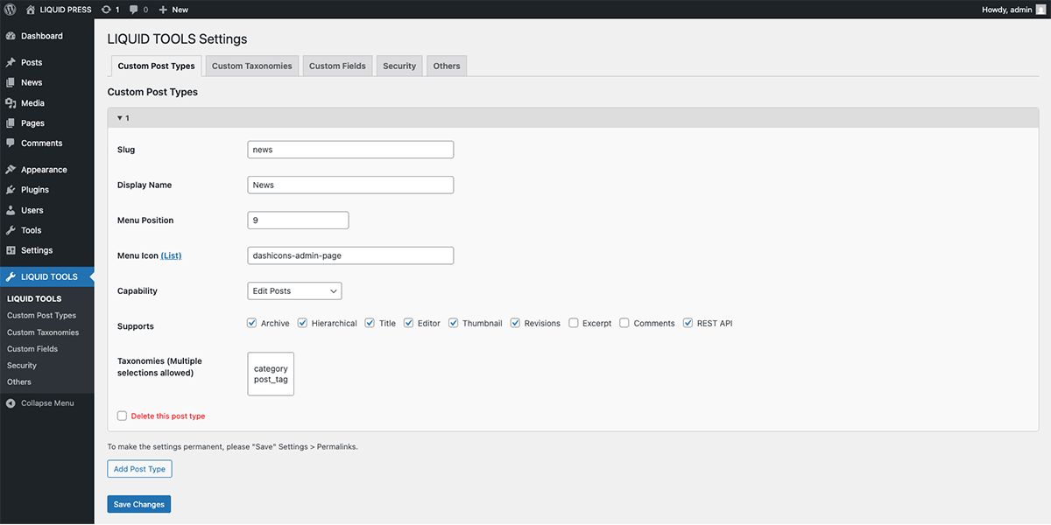Viewport: 1051px width, 525px height.
Task: Open the Menu Icon (List) link
Action: coord(171,255)
